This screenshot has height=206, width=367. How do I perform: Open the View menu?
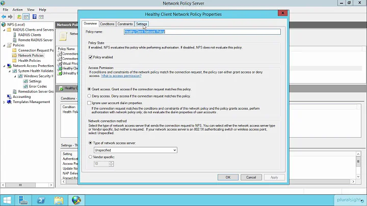pos(31,10)
